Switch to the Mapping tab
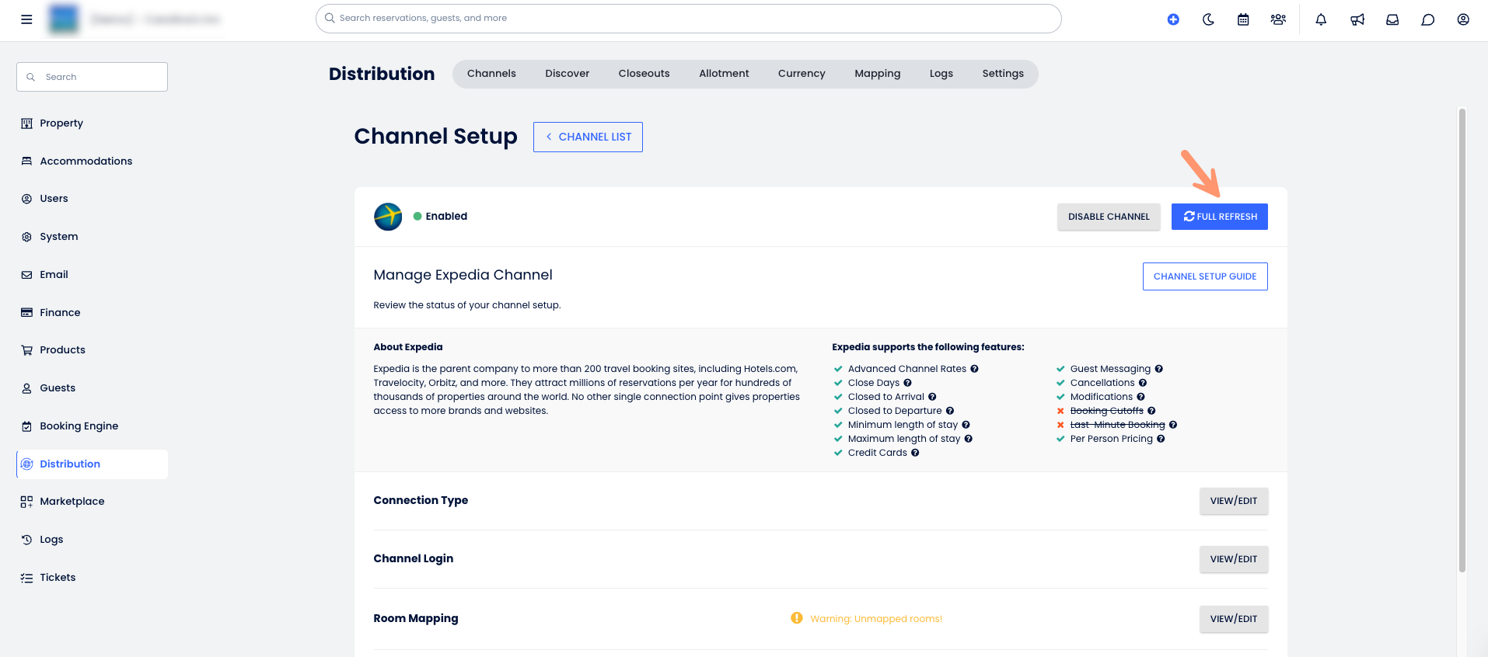The image size is (1488, 657). coord(878,74)
